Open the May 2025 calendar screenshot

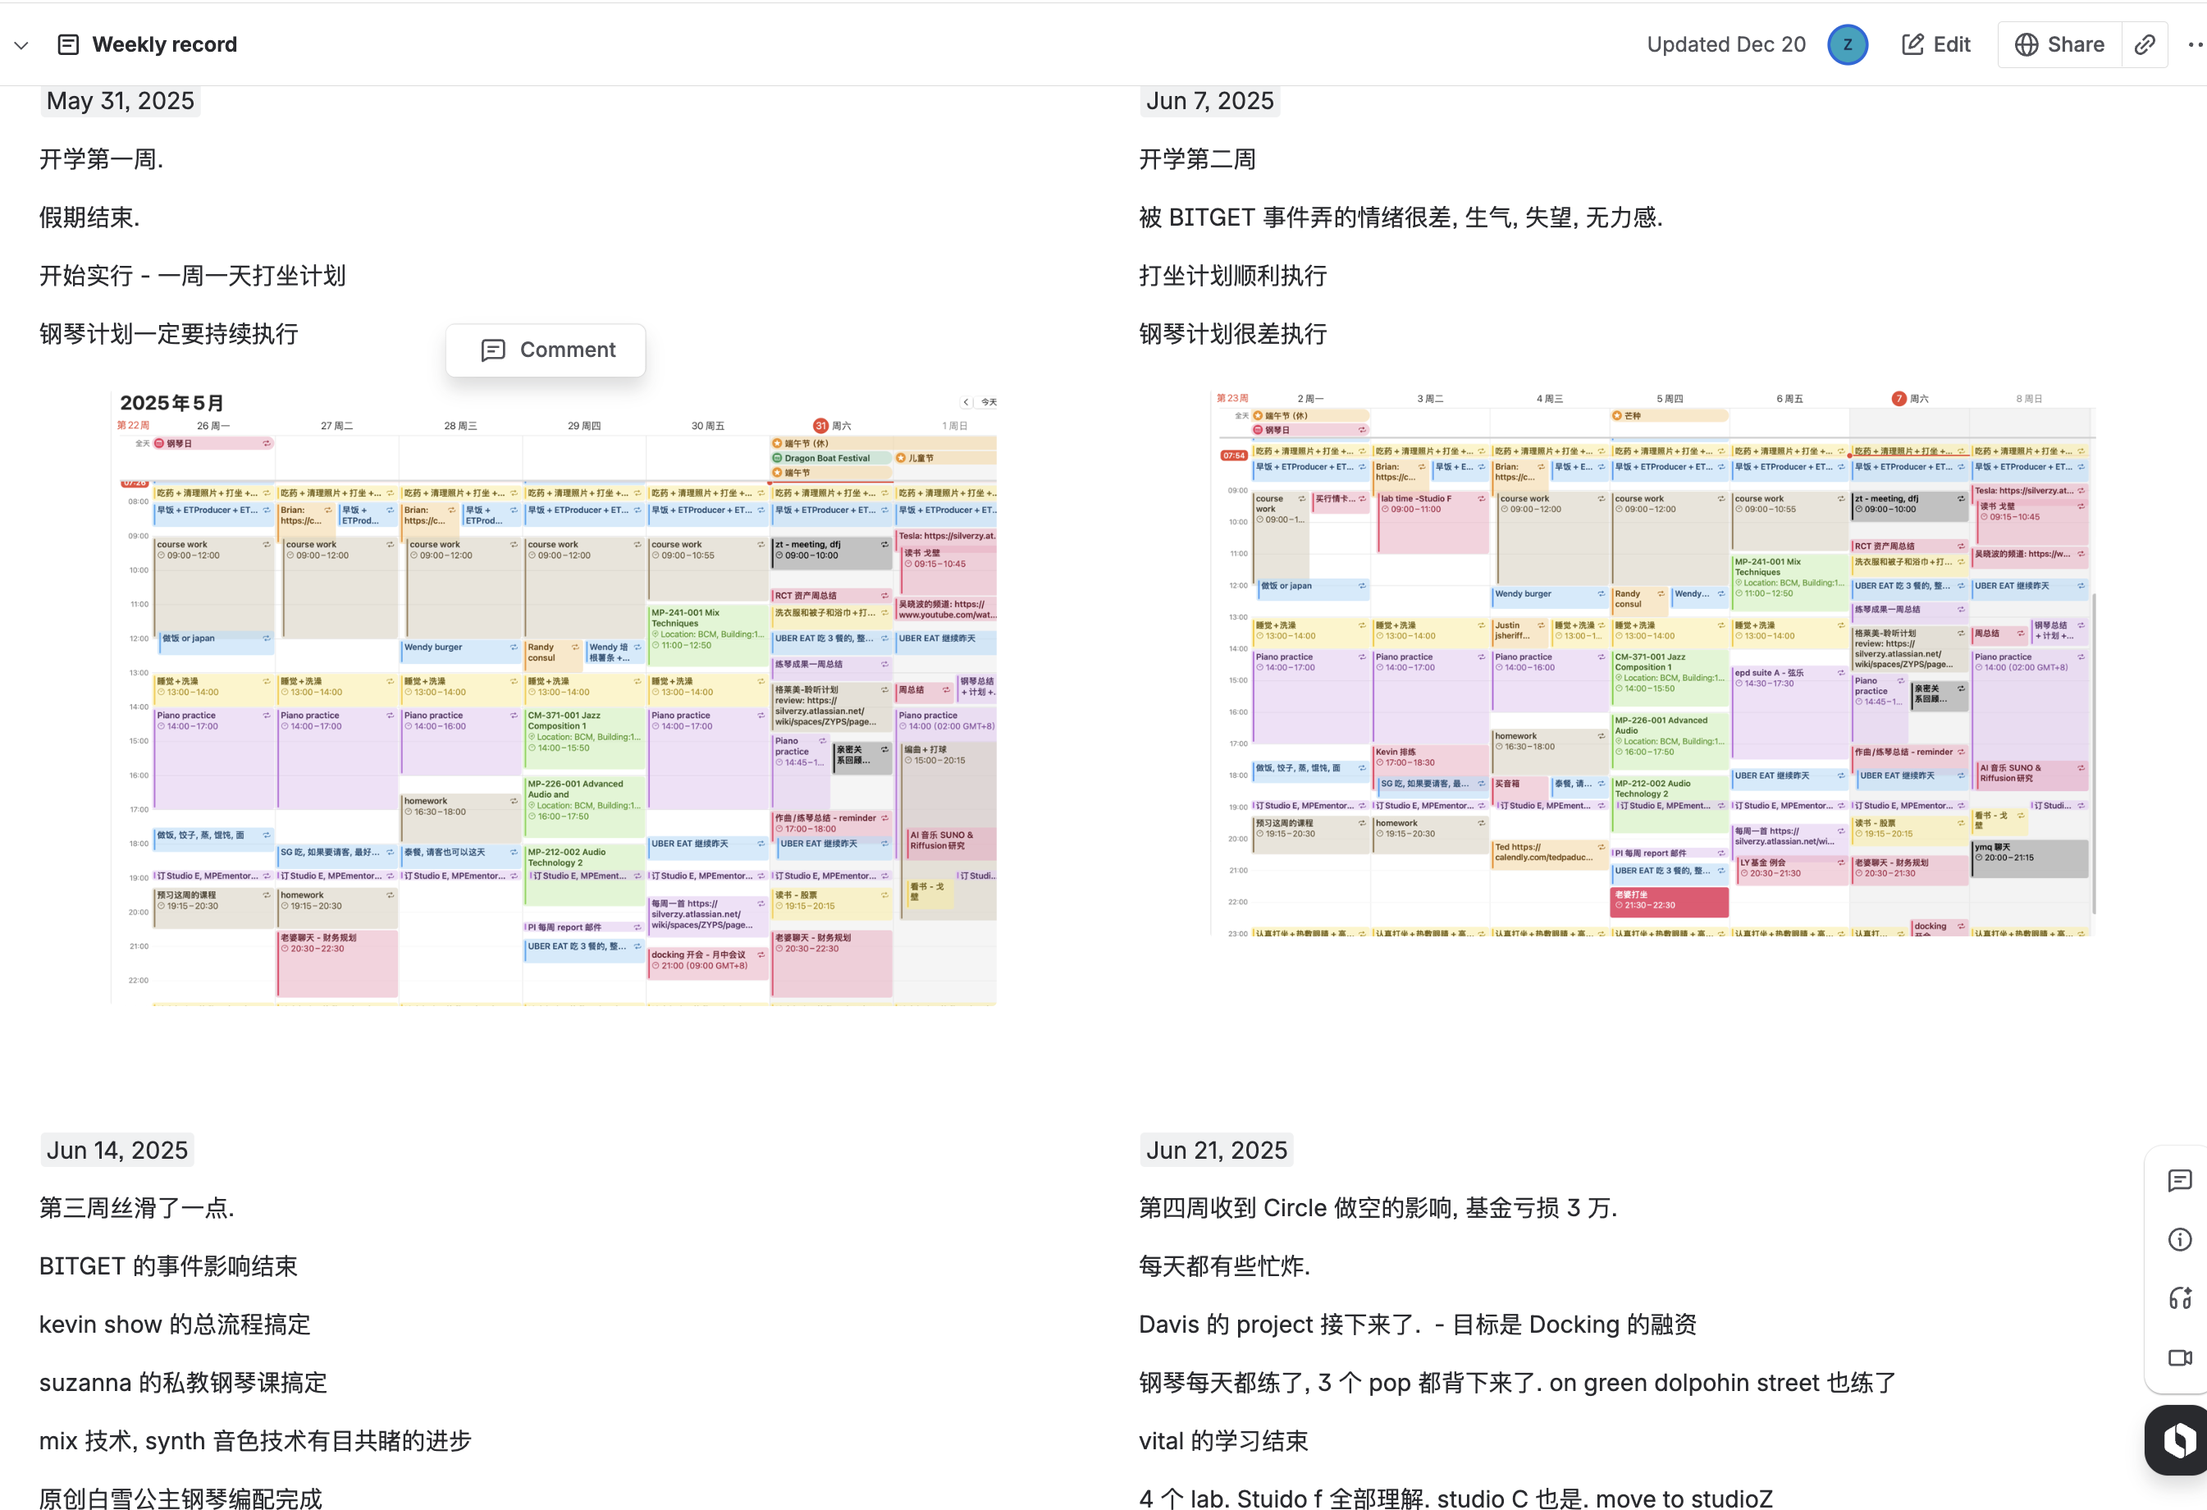point(554,698)
